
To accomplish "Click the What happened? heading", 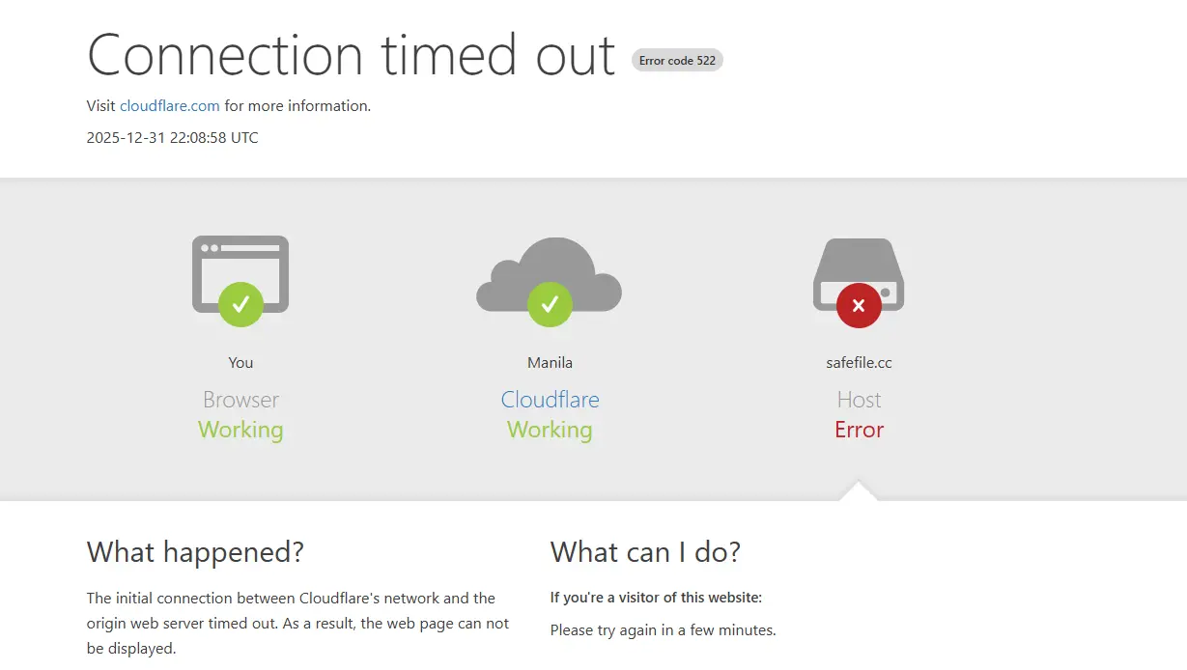I will [195, 552].
